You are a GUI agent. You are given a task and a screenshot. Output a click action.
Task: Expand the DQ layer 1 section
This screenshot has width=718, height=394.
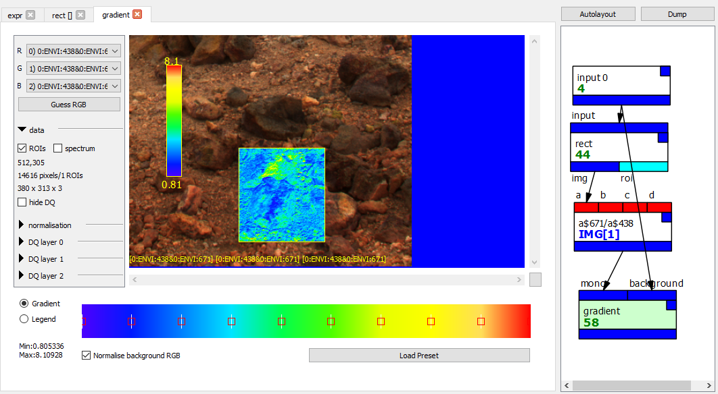[23, 259]
